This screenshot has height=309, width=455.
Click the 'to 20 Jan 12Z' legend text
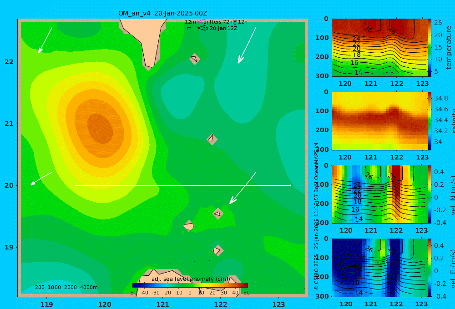pos(220,29)
